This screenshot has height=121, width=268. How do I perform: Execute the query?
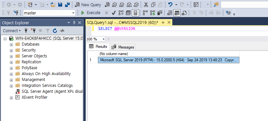click(x=91, y=13)
